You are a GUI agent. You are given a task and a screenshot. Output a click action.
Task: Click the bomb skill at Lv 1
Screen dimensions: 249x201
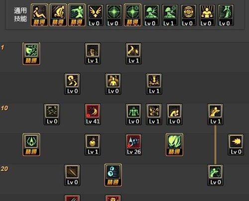pos(93,145)
